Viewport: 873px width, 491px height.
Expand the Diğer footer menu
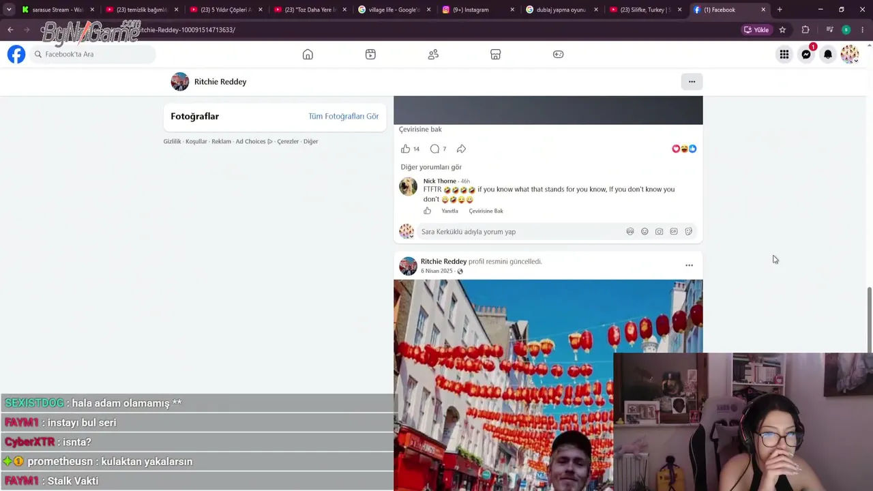tap(311, 141)
